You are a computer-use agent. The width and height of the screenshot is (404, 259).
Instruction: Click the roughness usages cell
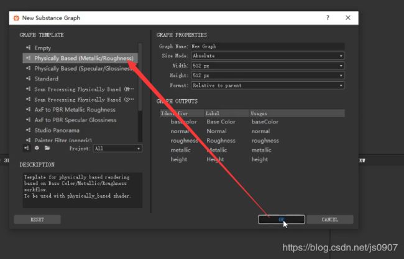[265, 141]
